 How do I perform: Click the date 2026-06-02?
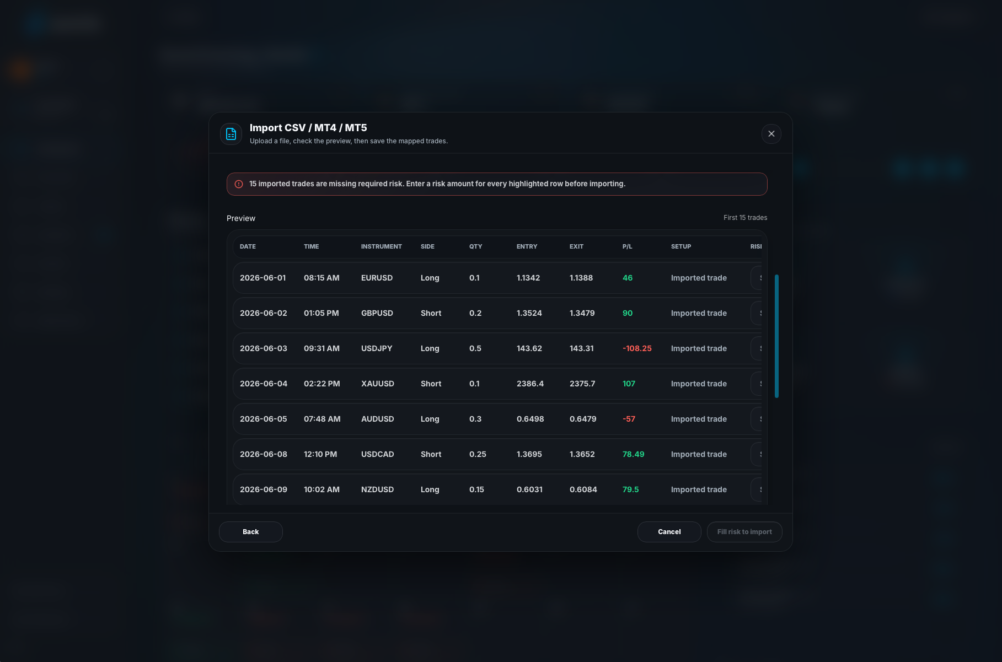[264, 313]
